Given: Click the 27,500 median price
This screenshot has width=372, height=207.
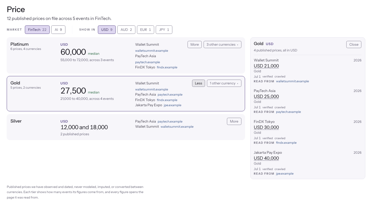Looking at the screenshot, I should (73, 91).
